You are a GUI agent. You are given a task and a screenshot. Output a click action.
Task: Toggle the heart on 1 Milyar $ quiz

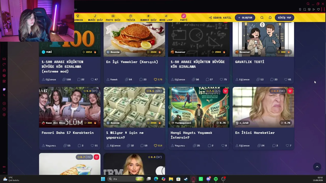(x=155, y=146)
